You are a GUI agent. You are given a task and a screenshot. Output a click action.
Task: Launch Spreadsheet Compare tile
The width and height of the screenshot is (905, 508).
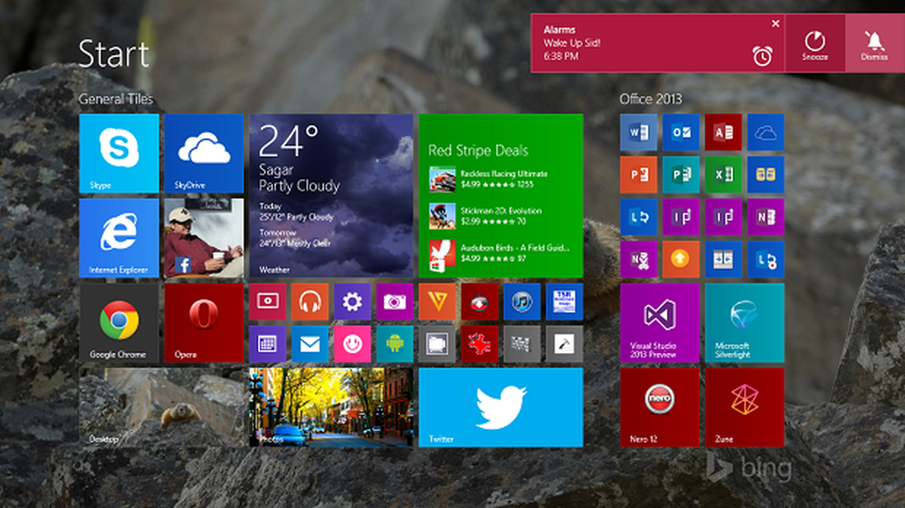(723, 259)
